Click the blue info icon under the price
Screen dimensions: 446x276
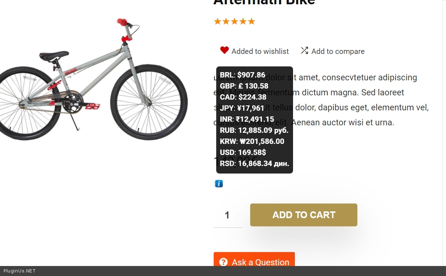click(219, 184)
